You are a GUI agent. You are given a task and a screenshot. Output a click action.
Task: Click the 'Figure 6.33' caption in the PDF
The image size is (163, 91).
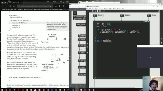[44, 42]
